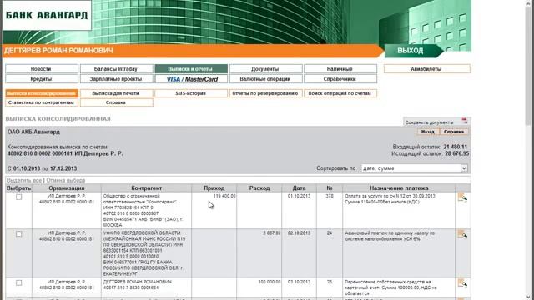This screenshot has width=534, height=300.
Task: Open the Сортировать по dropdown
Action: pos(415,168)
